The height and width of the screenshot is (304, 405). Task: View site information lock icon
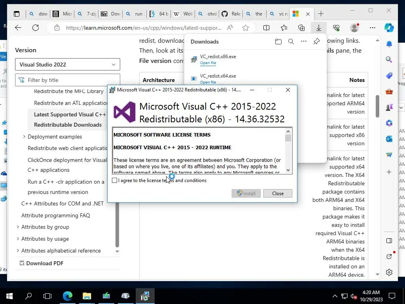point(57,28)
